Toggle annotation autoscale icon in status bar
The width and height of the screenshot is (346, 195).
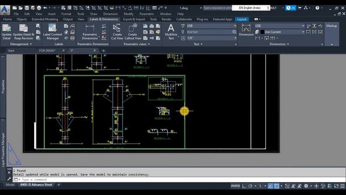coord(299,186)
